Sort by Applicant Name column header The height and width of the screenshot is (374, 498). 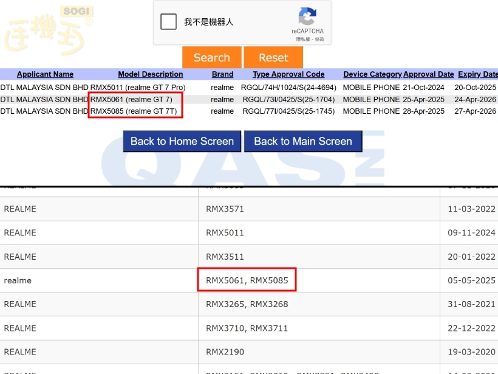45,74
